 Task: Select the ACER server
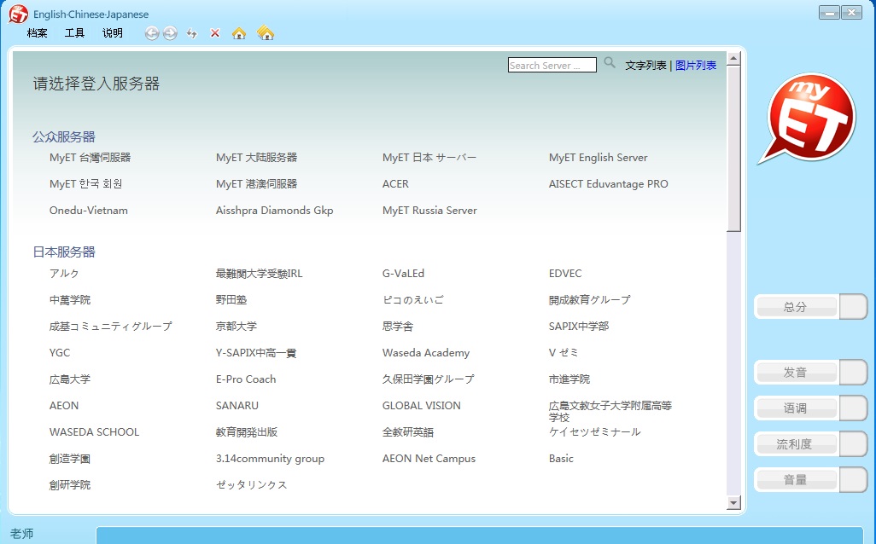[x=395, y=183]
